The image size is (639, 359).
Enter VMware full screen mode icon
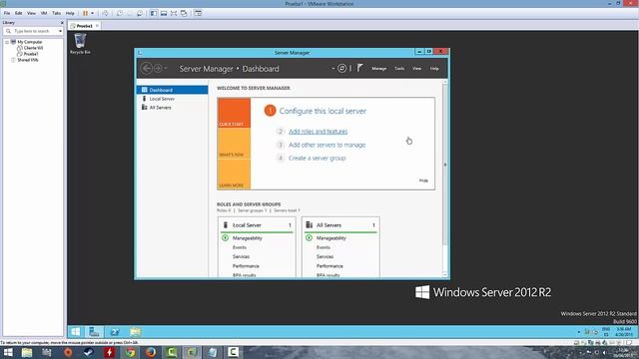coord(174,13)
